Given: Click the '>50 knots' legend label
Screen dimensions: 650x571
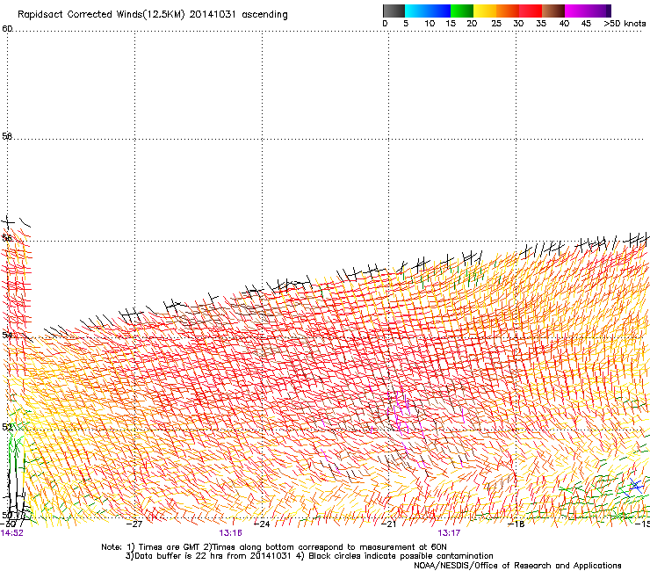Looking at the screenshot, I should point(625,24).
